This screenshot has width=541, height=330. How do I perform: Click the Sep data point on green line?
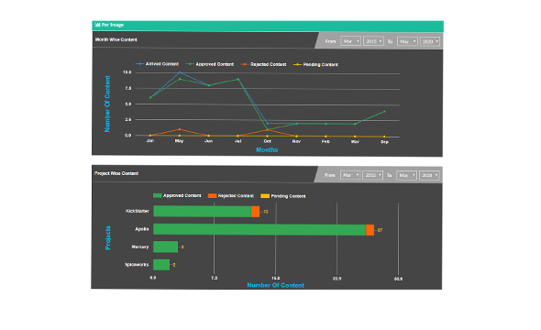pos(384,112)
